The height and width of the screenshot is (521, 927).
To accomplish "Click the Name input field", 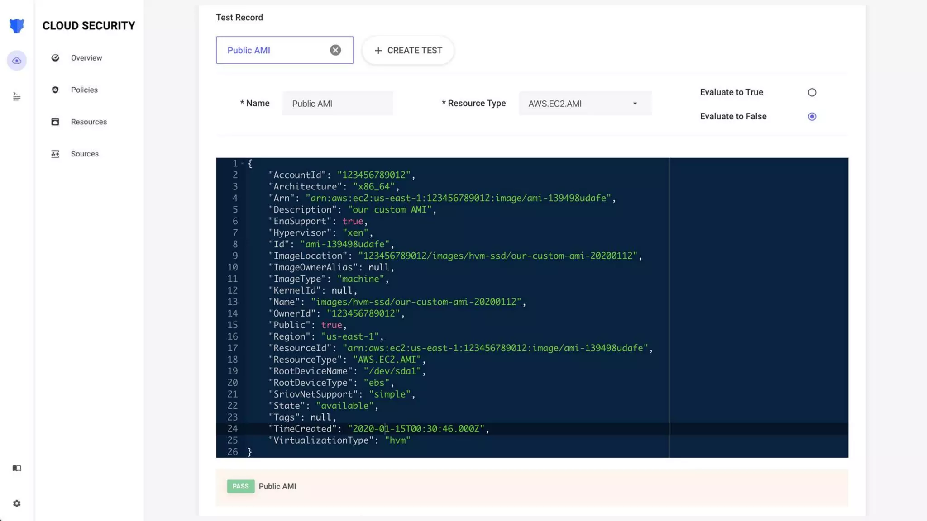I will [x=338, y=104].
